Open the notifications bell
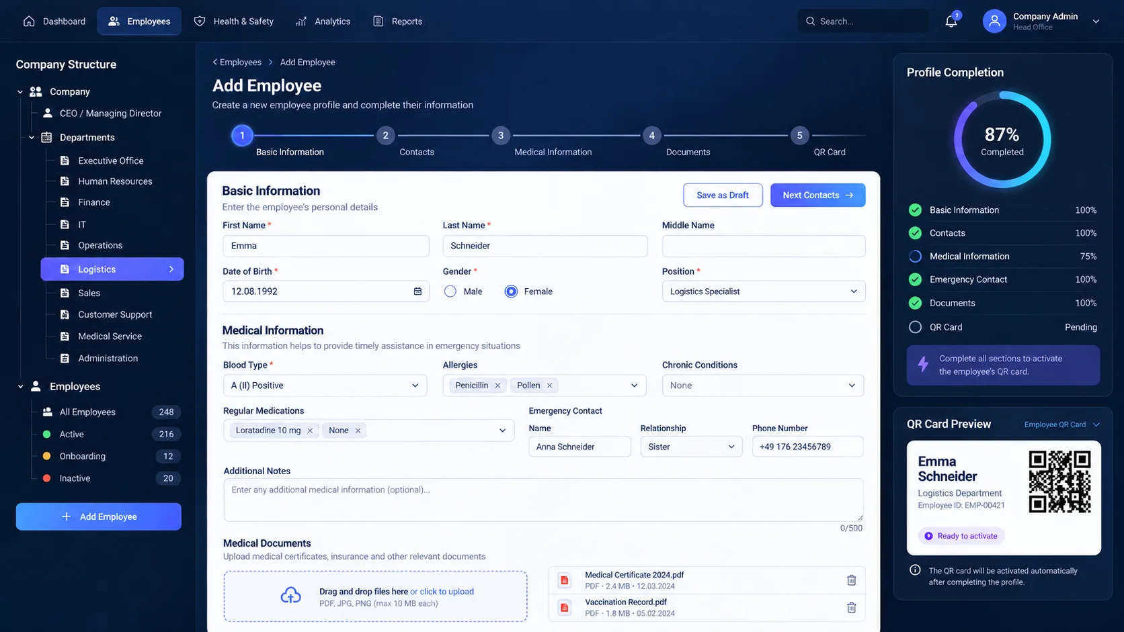1124x632 pixels. (x=951, y=21)
